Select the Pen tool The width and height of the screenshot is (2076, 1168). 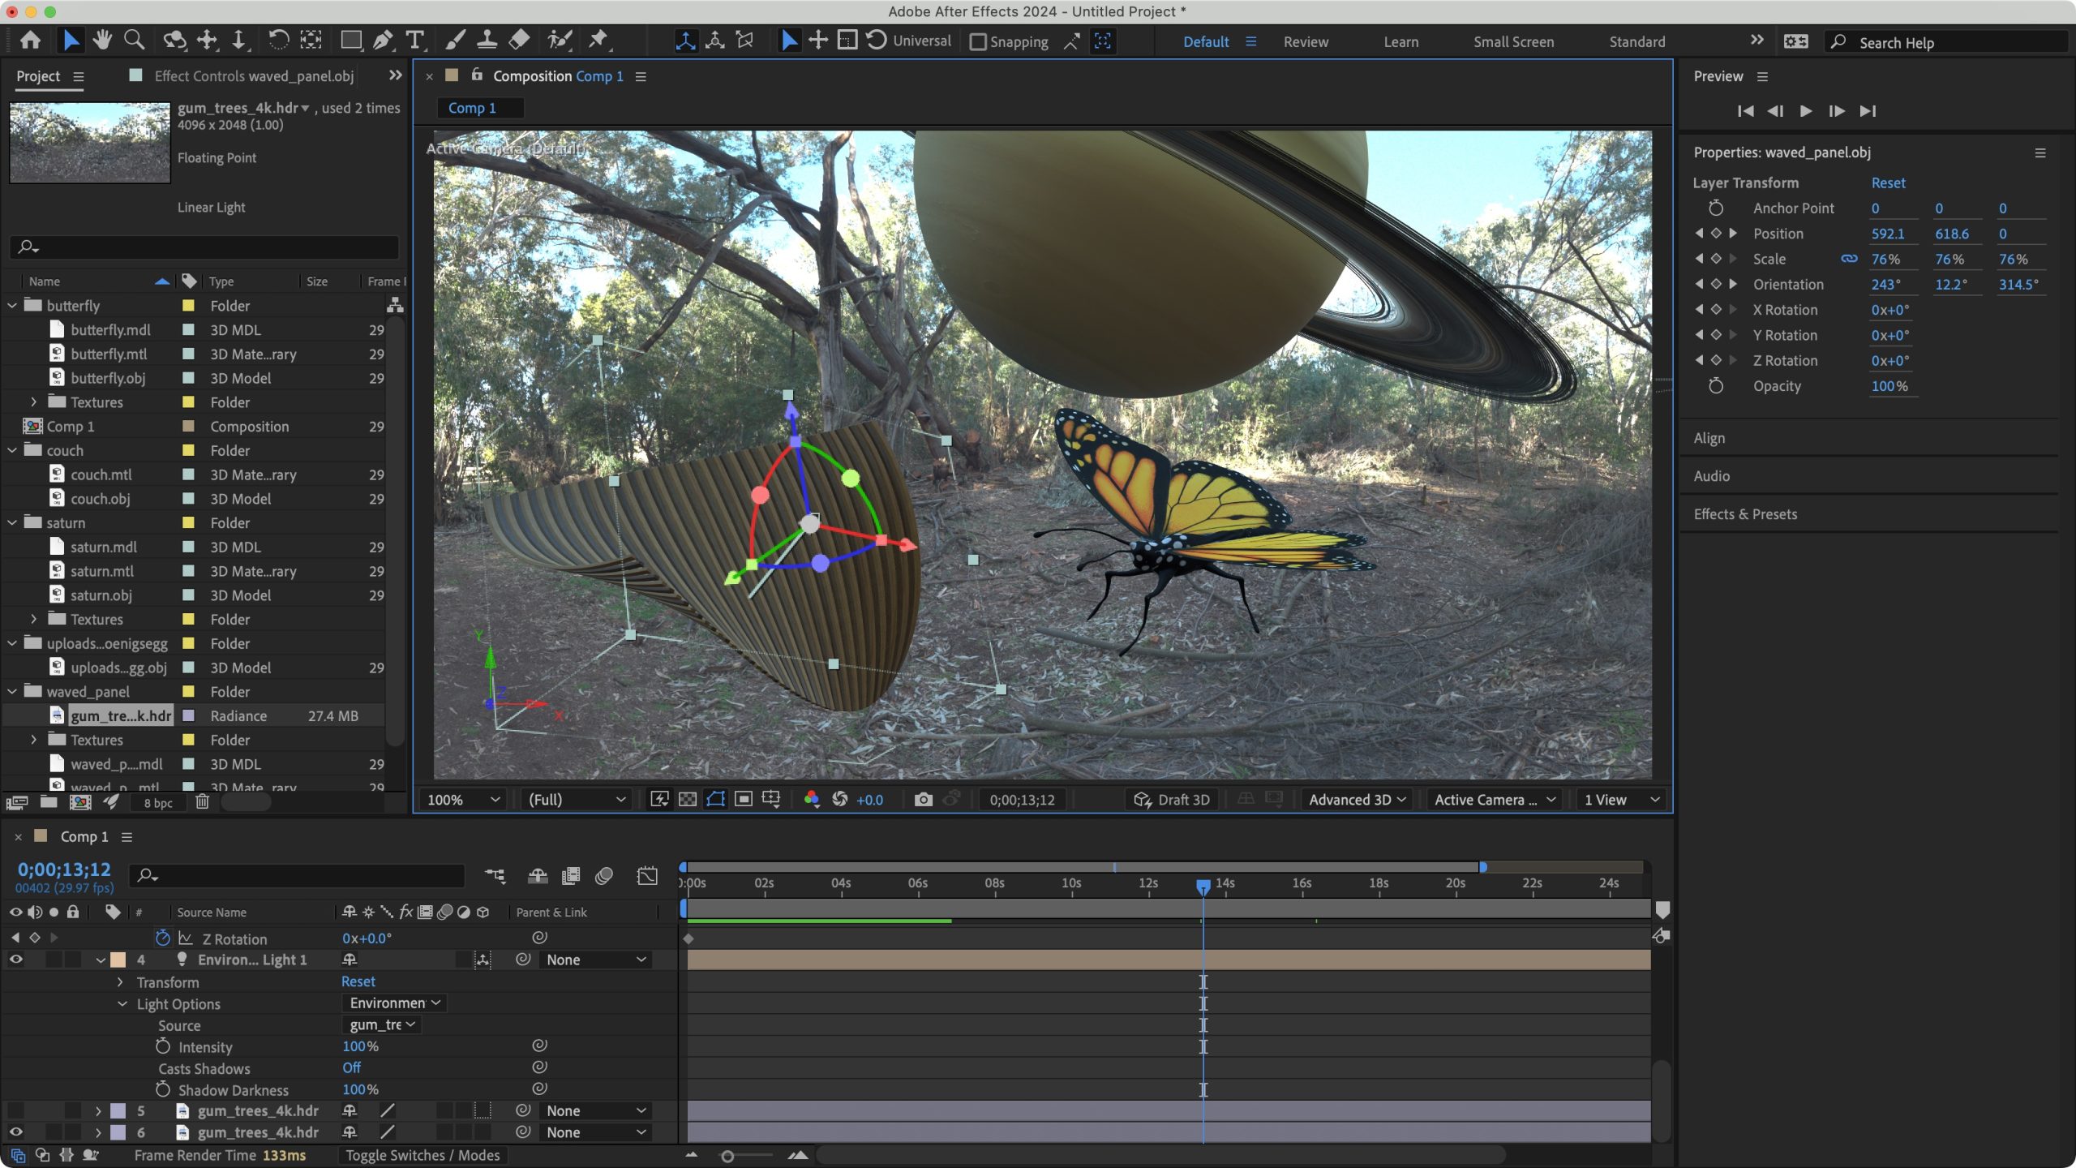click(383, 40)
